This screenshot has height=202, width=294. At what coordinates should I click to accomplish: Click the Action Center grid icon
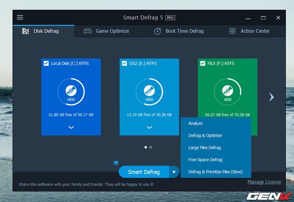(x=232, y=31)
